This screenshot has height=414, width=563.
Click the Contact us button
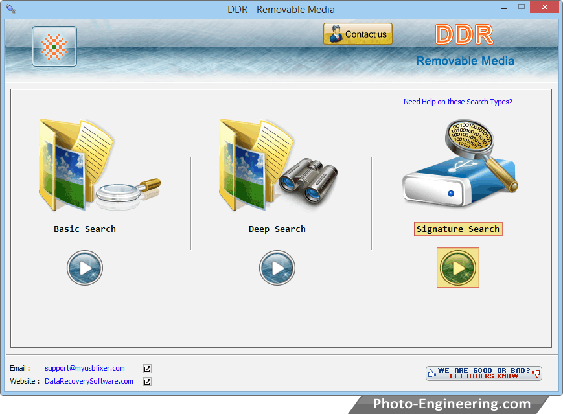coord(358,34)
